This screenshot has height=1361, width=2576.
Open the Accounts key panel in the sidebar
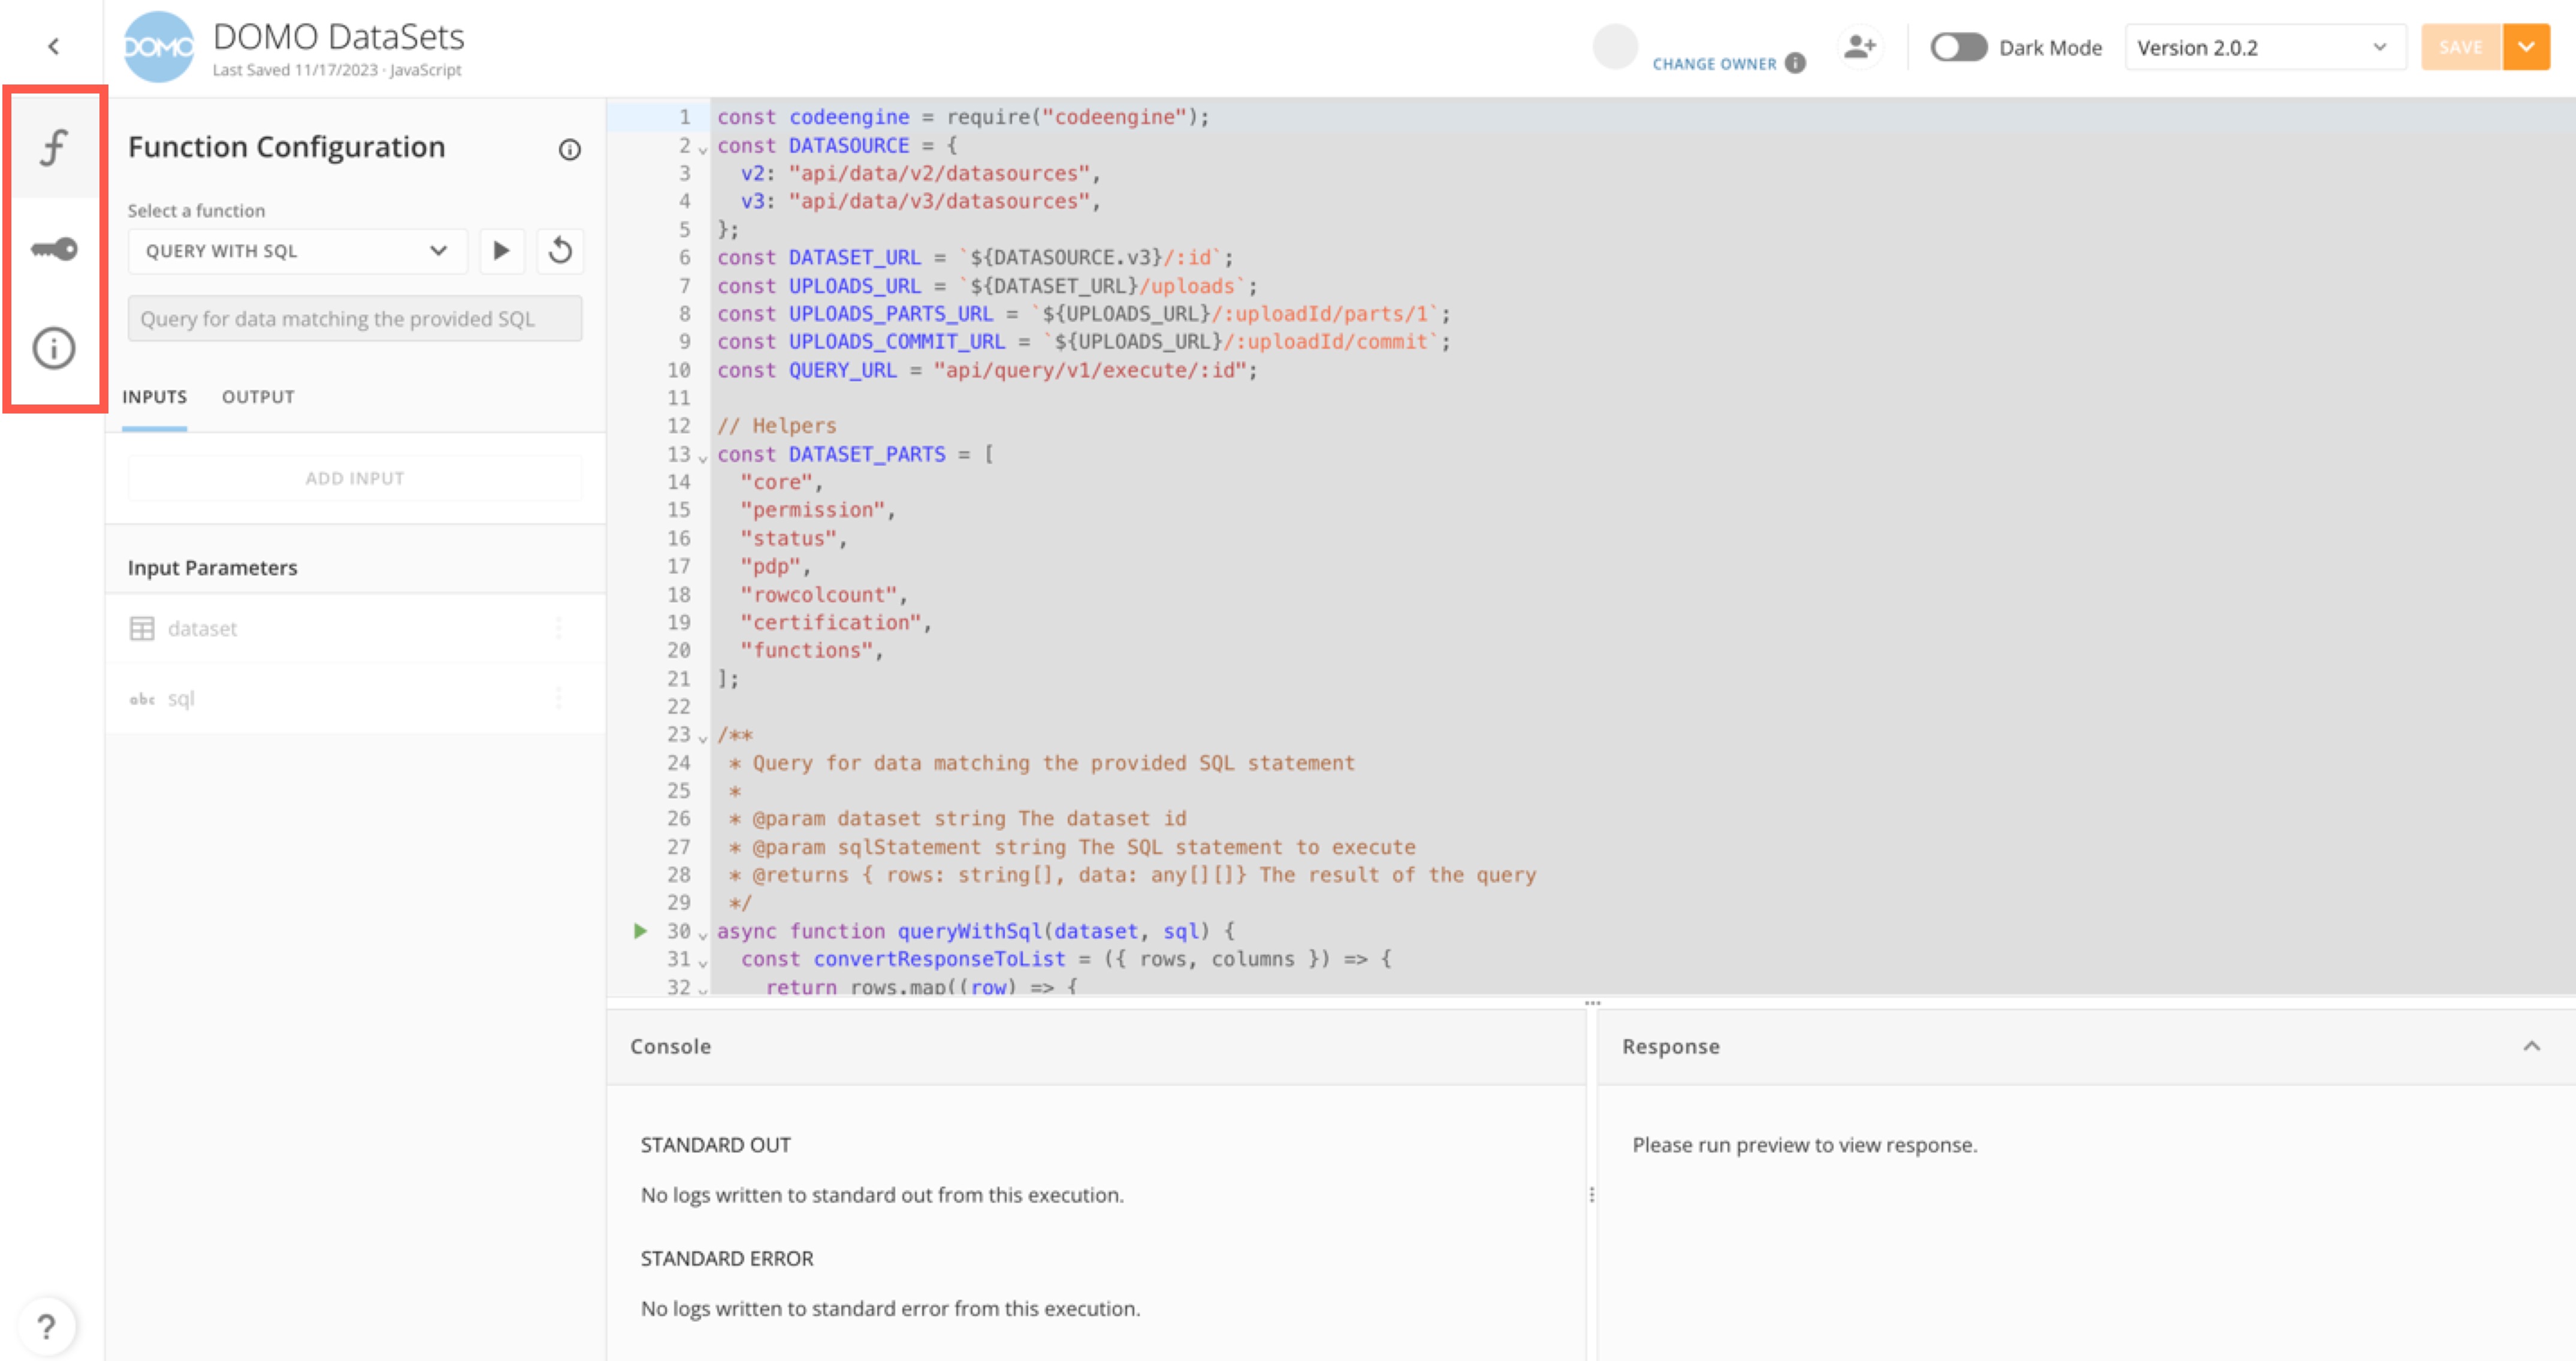pyautogui.click(x=53, y=249)
